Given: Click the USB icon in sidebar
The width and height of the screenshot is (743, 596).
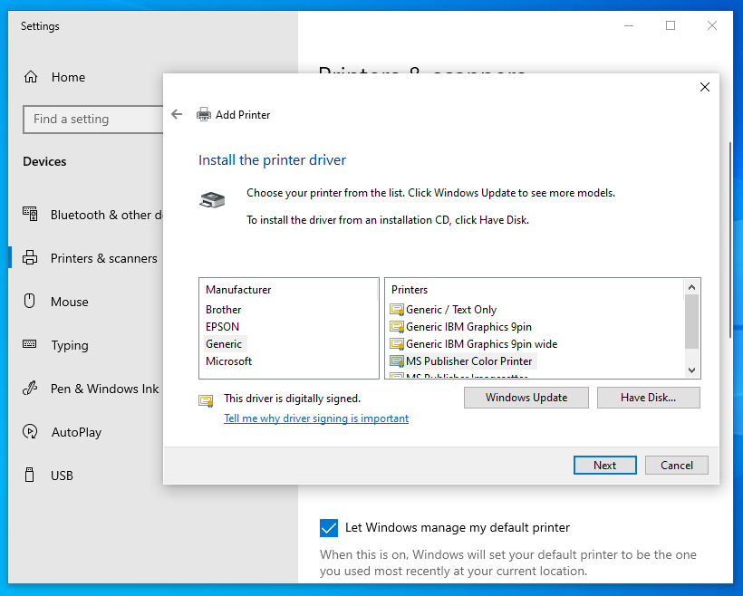Looking at the screenshot, I should coord(29,475).
